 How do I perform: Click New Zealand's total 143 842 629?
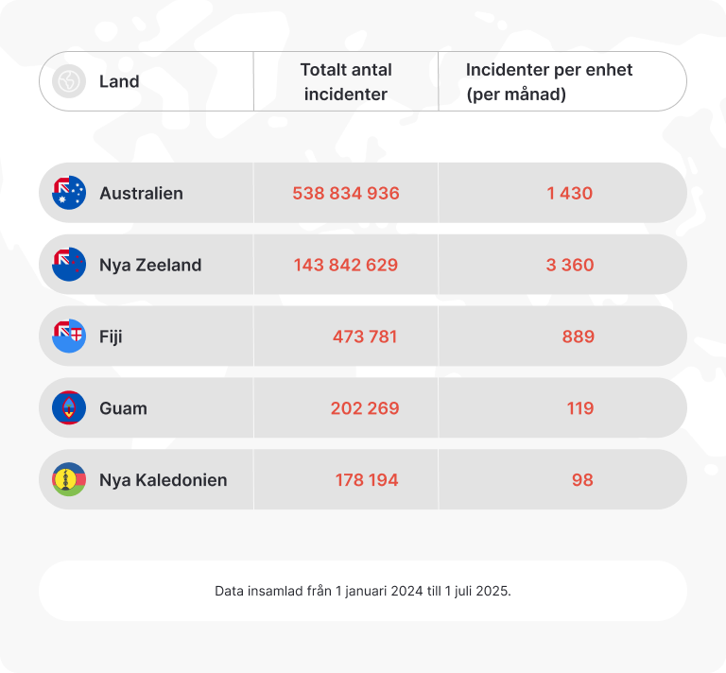[346, 265]
